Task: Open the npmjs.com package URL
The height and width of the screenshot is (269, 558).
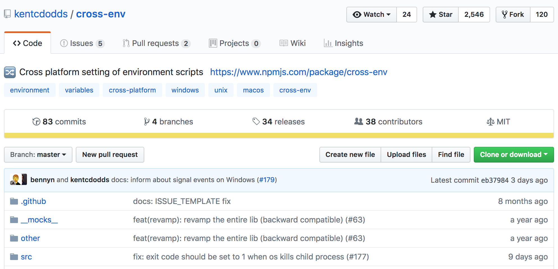Action: (x=299, y=72)
